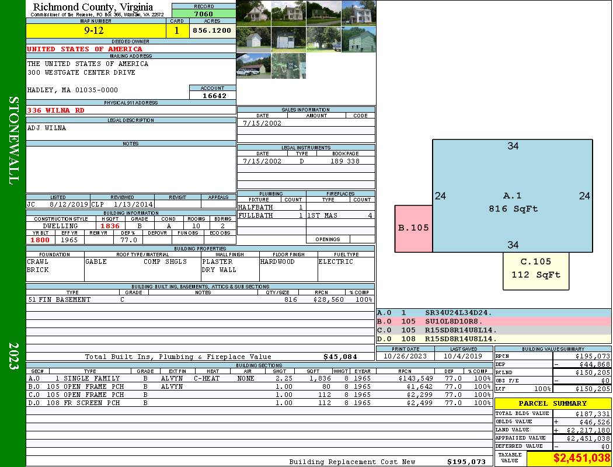Click the pink B.0 SU10L8D10R8 legend row
Viewport: 613px width, 467px height.
(x=494, y=321)
